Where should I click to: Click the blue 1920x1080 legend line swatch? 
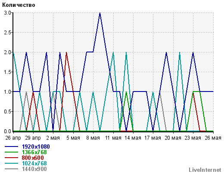click(12, 147)
